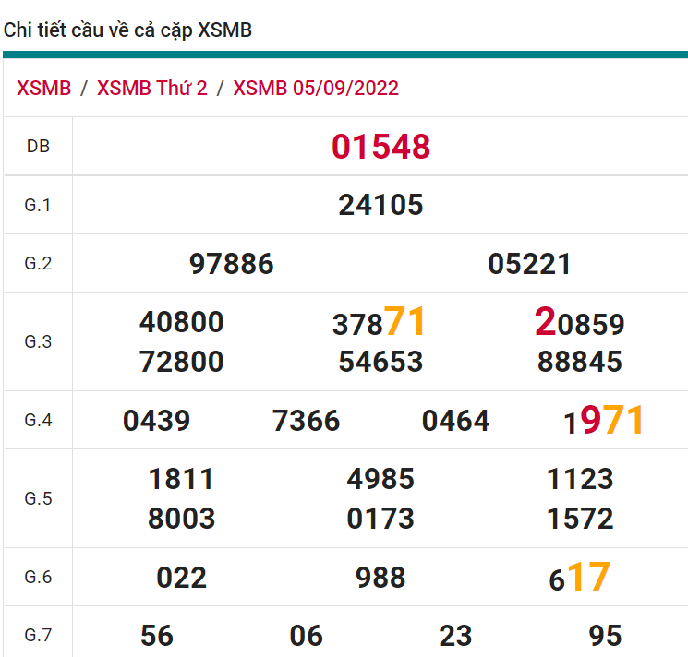
Task: Click the DB row label
Action: (x=38, y=146)
